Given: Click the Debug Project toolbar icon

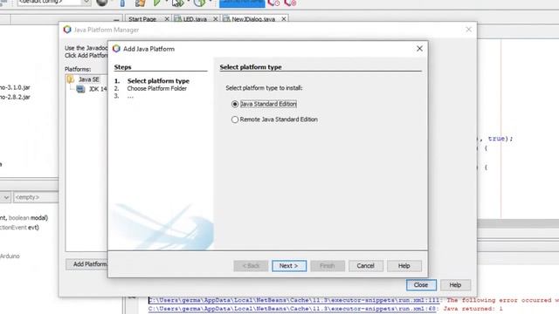Looking at the screenshot, I should pos(177,3).
